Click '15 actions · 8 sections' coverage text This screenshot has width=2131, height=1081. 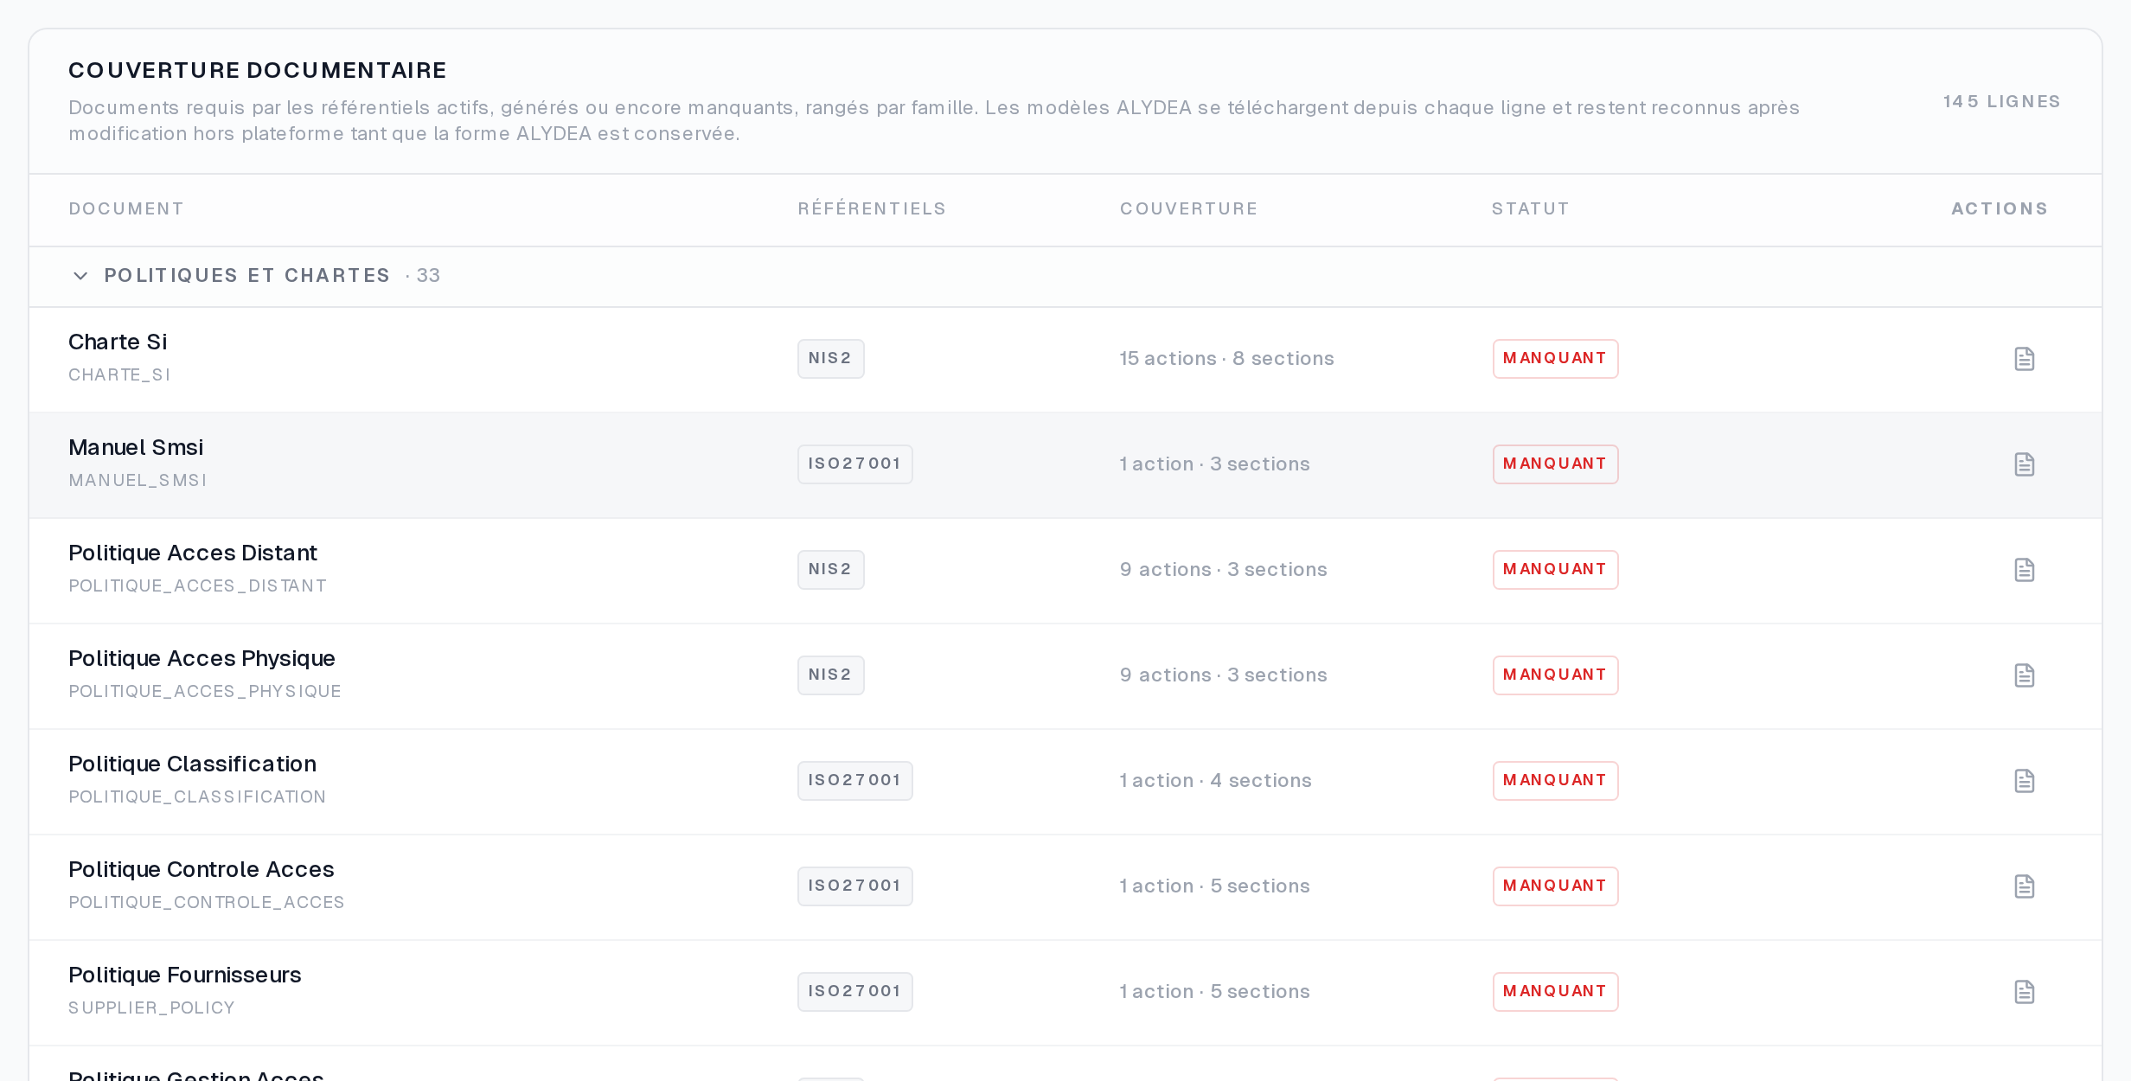click(x=1226, y=359)
